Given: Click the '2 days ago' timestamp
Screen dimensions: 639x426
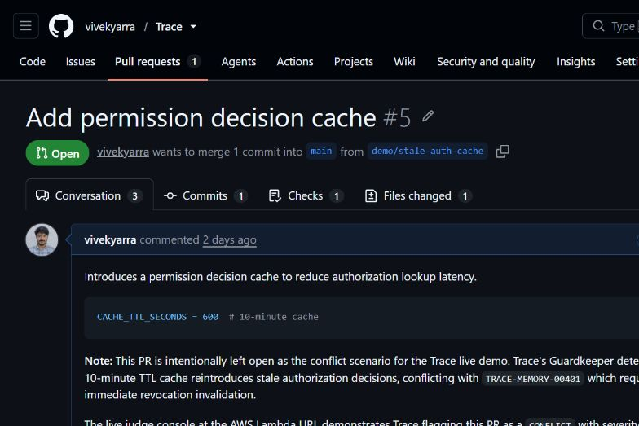Looking at the screenshot, I should tap(230, 239).
